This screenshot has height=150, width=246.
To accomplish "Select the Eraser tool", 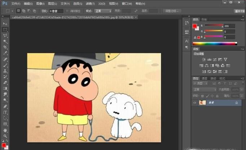I will click(x=5, y=82).
